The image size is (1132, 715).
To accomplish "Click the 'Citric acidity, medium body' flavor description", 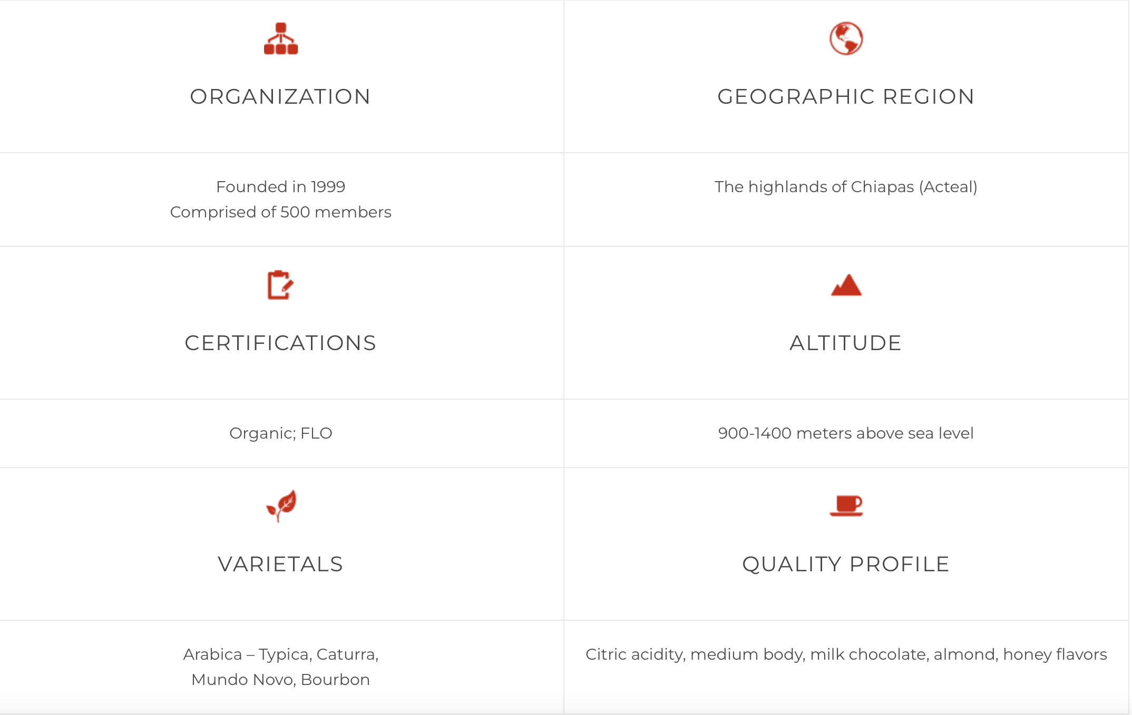I will pyautogui.click(x=846, y=654).
